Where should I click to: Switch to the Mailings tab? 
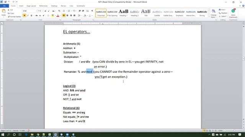54,6
